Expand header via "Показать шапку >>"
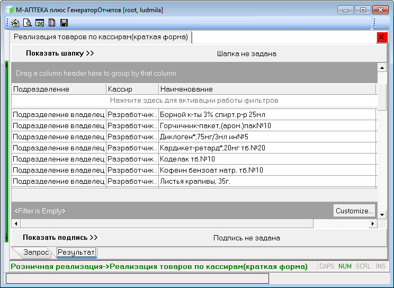 (x=60, y=53)
